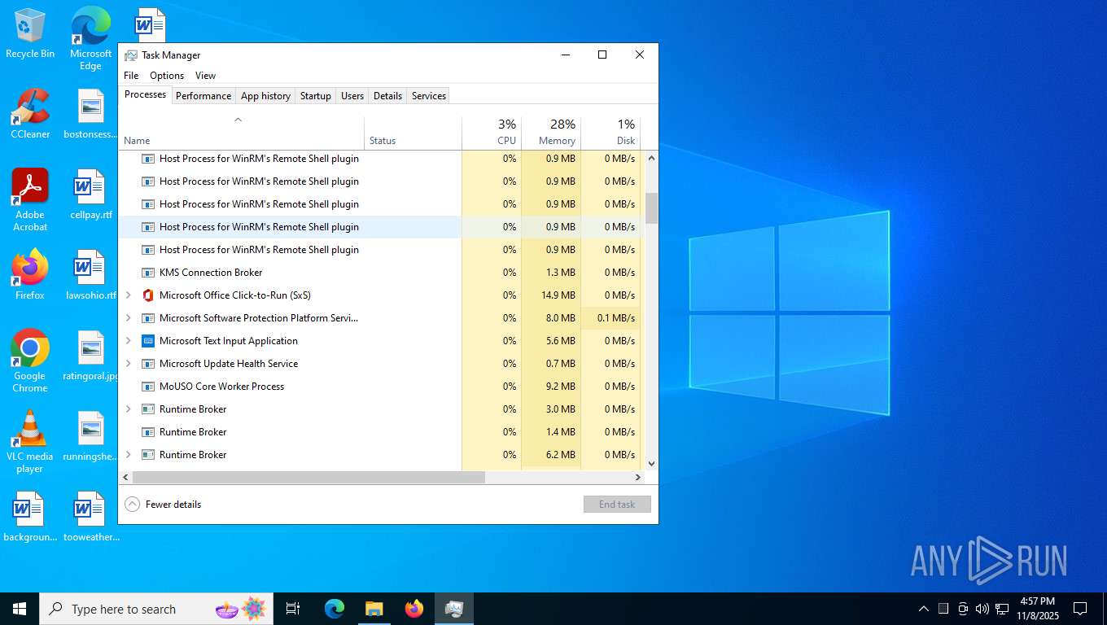This screenshot has width=1107, height=625.
Task: Click the Task Manager taskbar button
Action: [454, 609]
